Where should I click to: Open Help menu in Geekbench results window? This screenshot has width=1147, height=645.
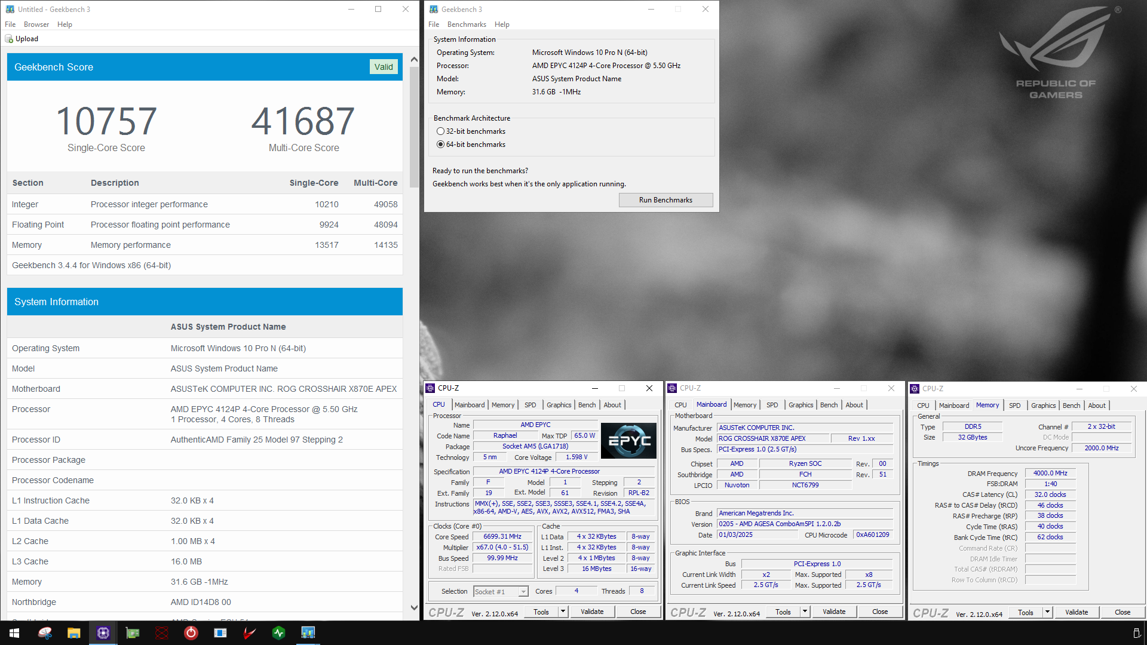(65, 24)
